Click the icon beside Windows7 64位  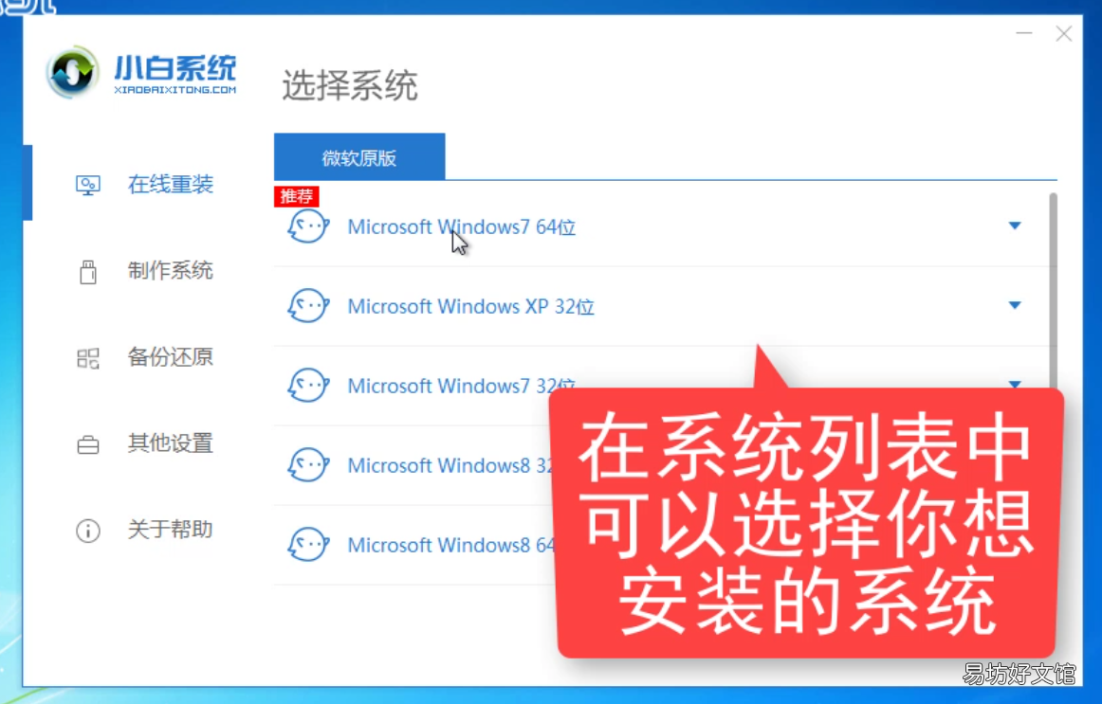[308, 226]
